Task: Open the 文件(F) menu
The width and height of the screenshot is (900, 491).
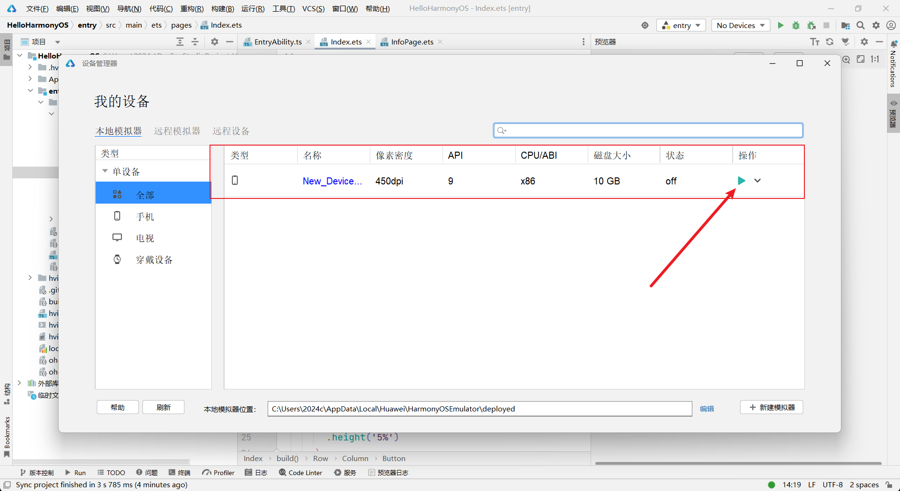Action: (37, 8)
